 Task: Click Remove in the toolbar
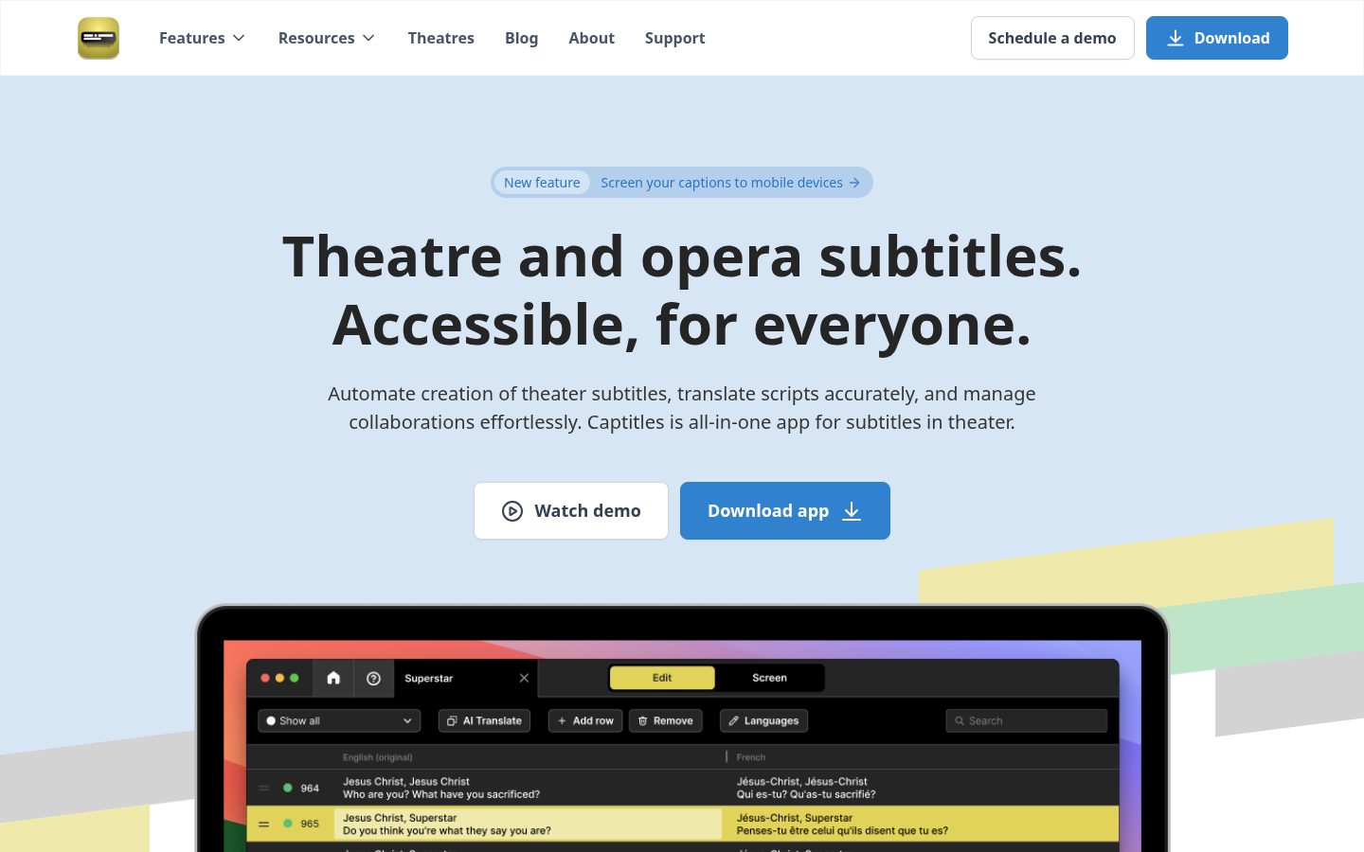coord(666,720)
